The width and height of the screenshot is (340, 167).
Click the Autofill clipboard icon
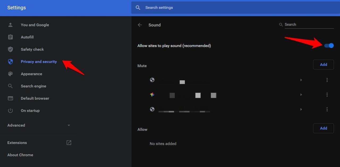(x=10, y=37)
